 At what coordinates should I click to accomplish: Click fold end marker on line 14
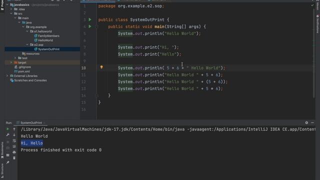point(97,95)
